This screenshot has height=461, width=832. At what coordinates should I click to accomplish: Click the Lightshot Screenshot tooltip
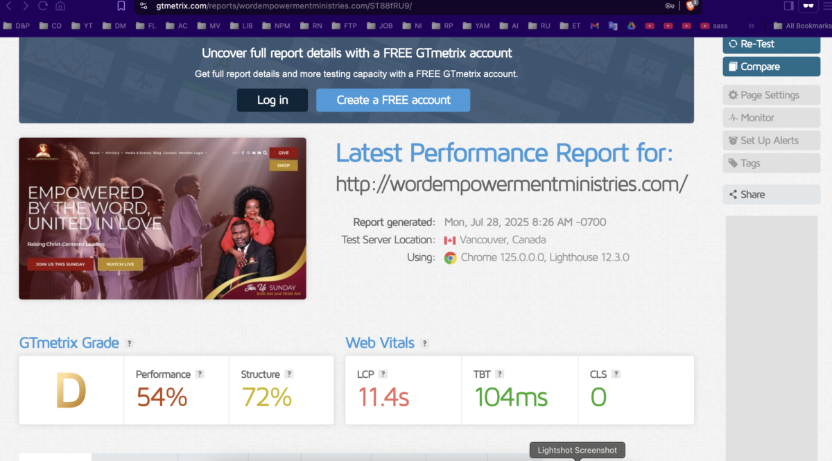(578, 451)
